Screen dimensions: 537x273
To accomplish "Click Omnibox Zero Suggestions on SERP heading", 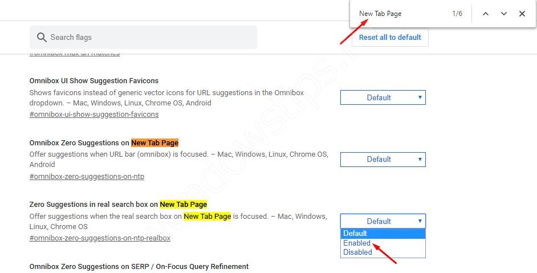I will pos(139,266).
